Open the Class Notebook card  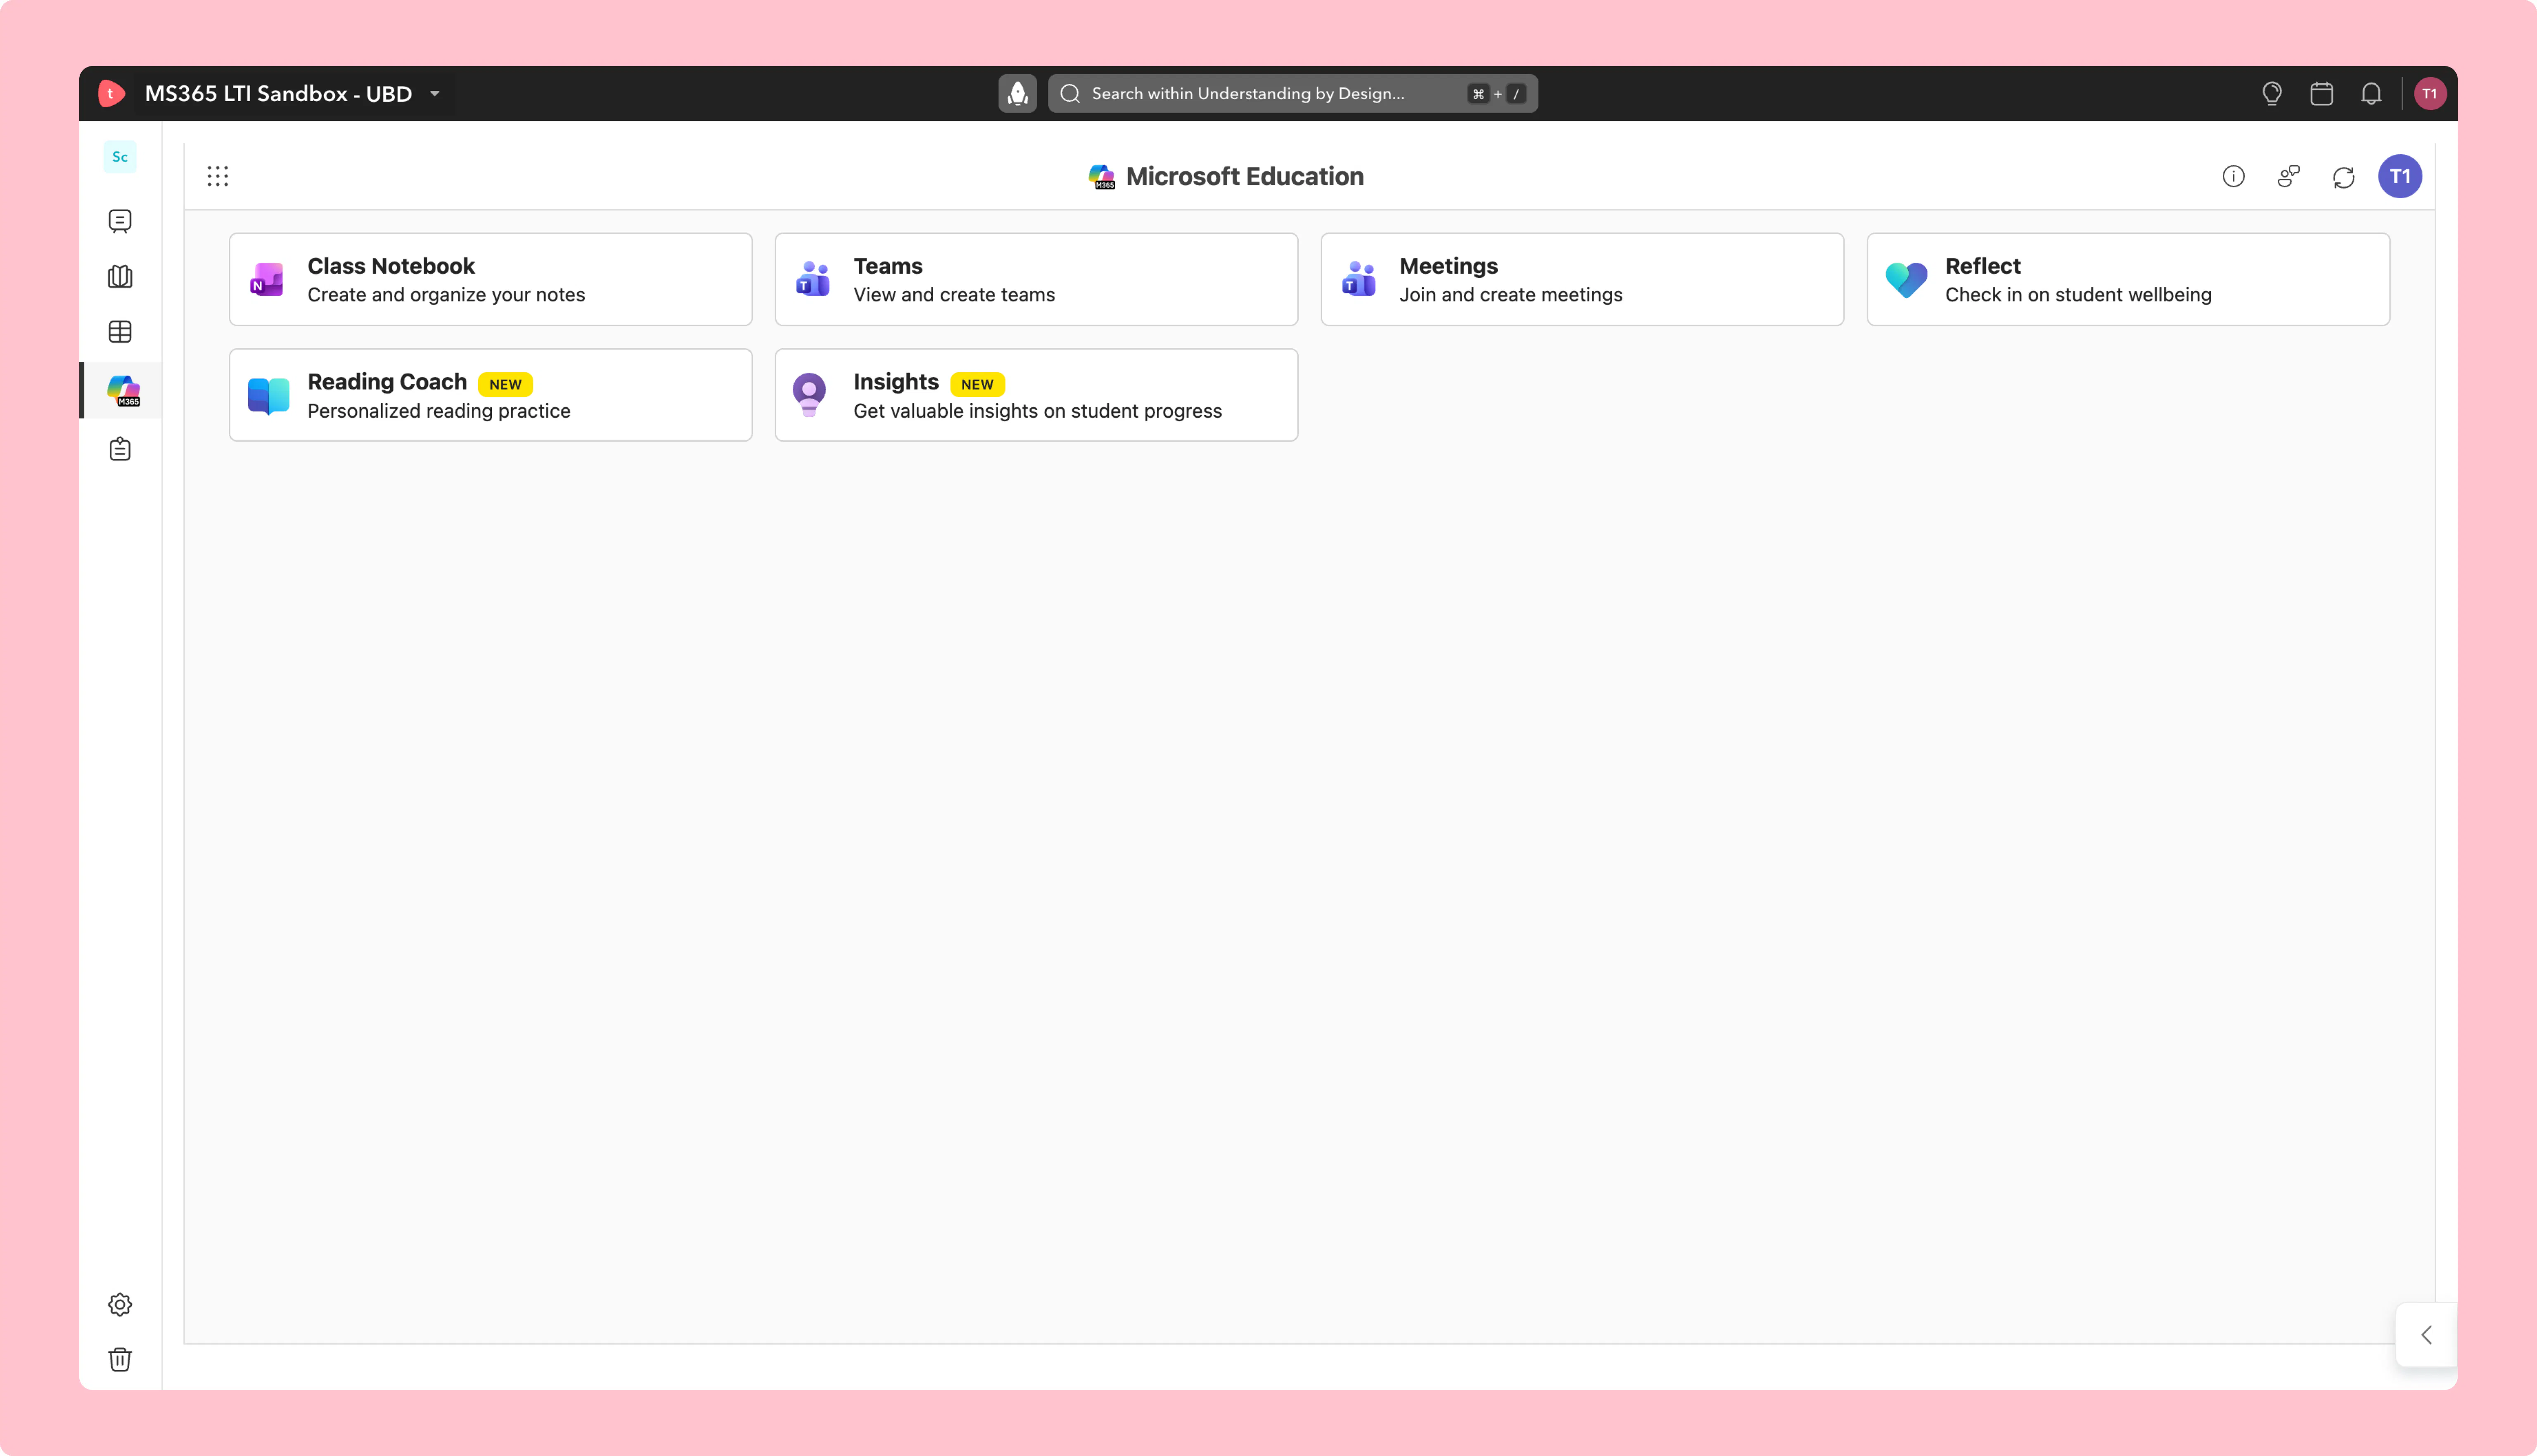[490, 279]
